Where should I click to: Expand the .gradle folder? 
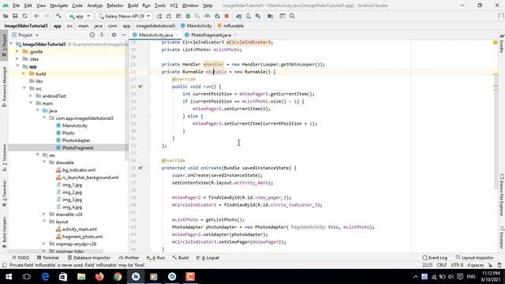point(17,51)
